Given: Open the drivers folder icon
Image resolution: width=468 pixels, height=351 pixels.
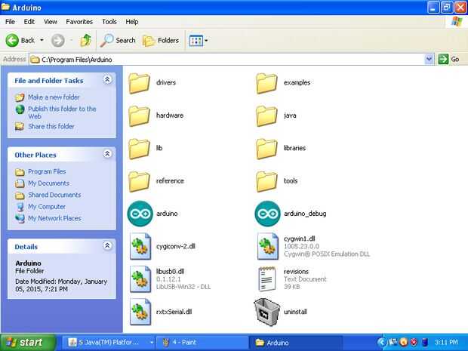Looking at the screenshot, I should click(139, 83).
